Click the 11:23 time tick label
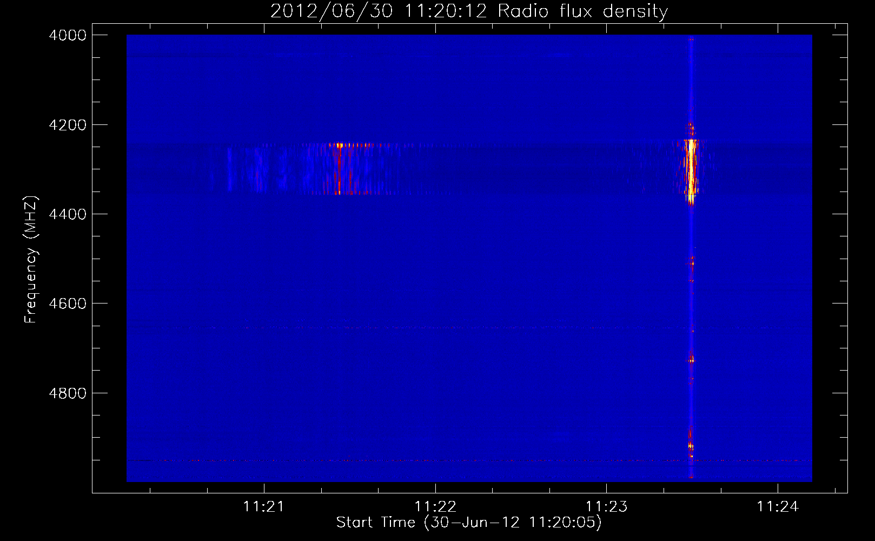This screenshot has height=541, width=875. (606, 507)
